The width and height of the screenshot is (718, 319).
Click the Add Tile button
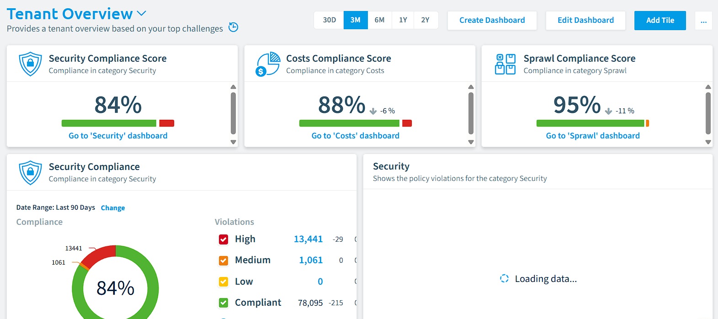pyautogui.click(x=660, y=21)
